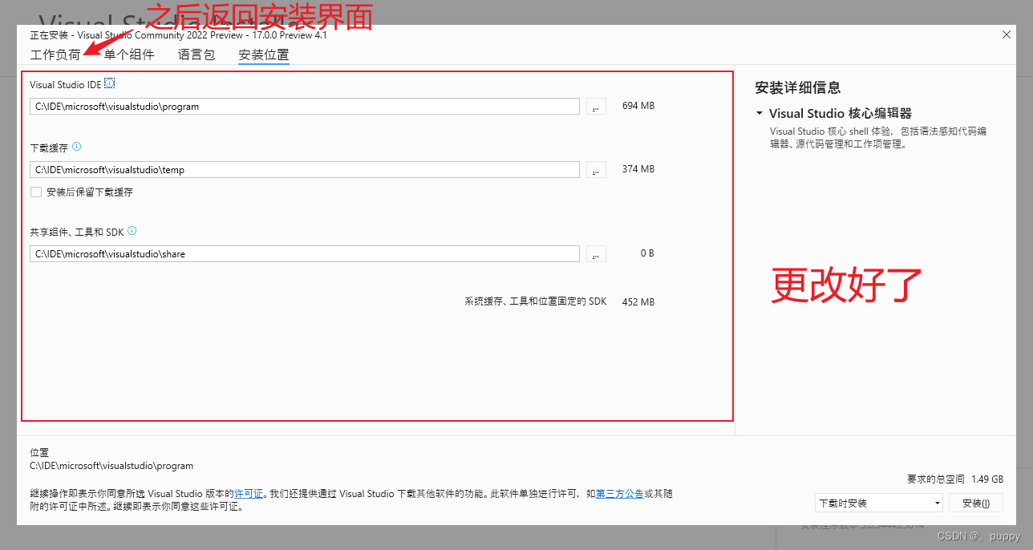Click 系统缓存、工具和位置固定的 SDK label
Screen dimensions: 1033x550
coord(536,302)
